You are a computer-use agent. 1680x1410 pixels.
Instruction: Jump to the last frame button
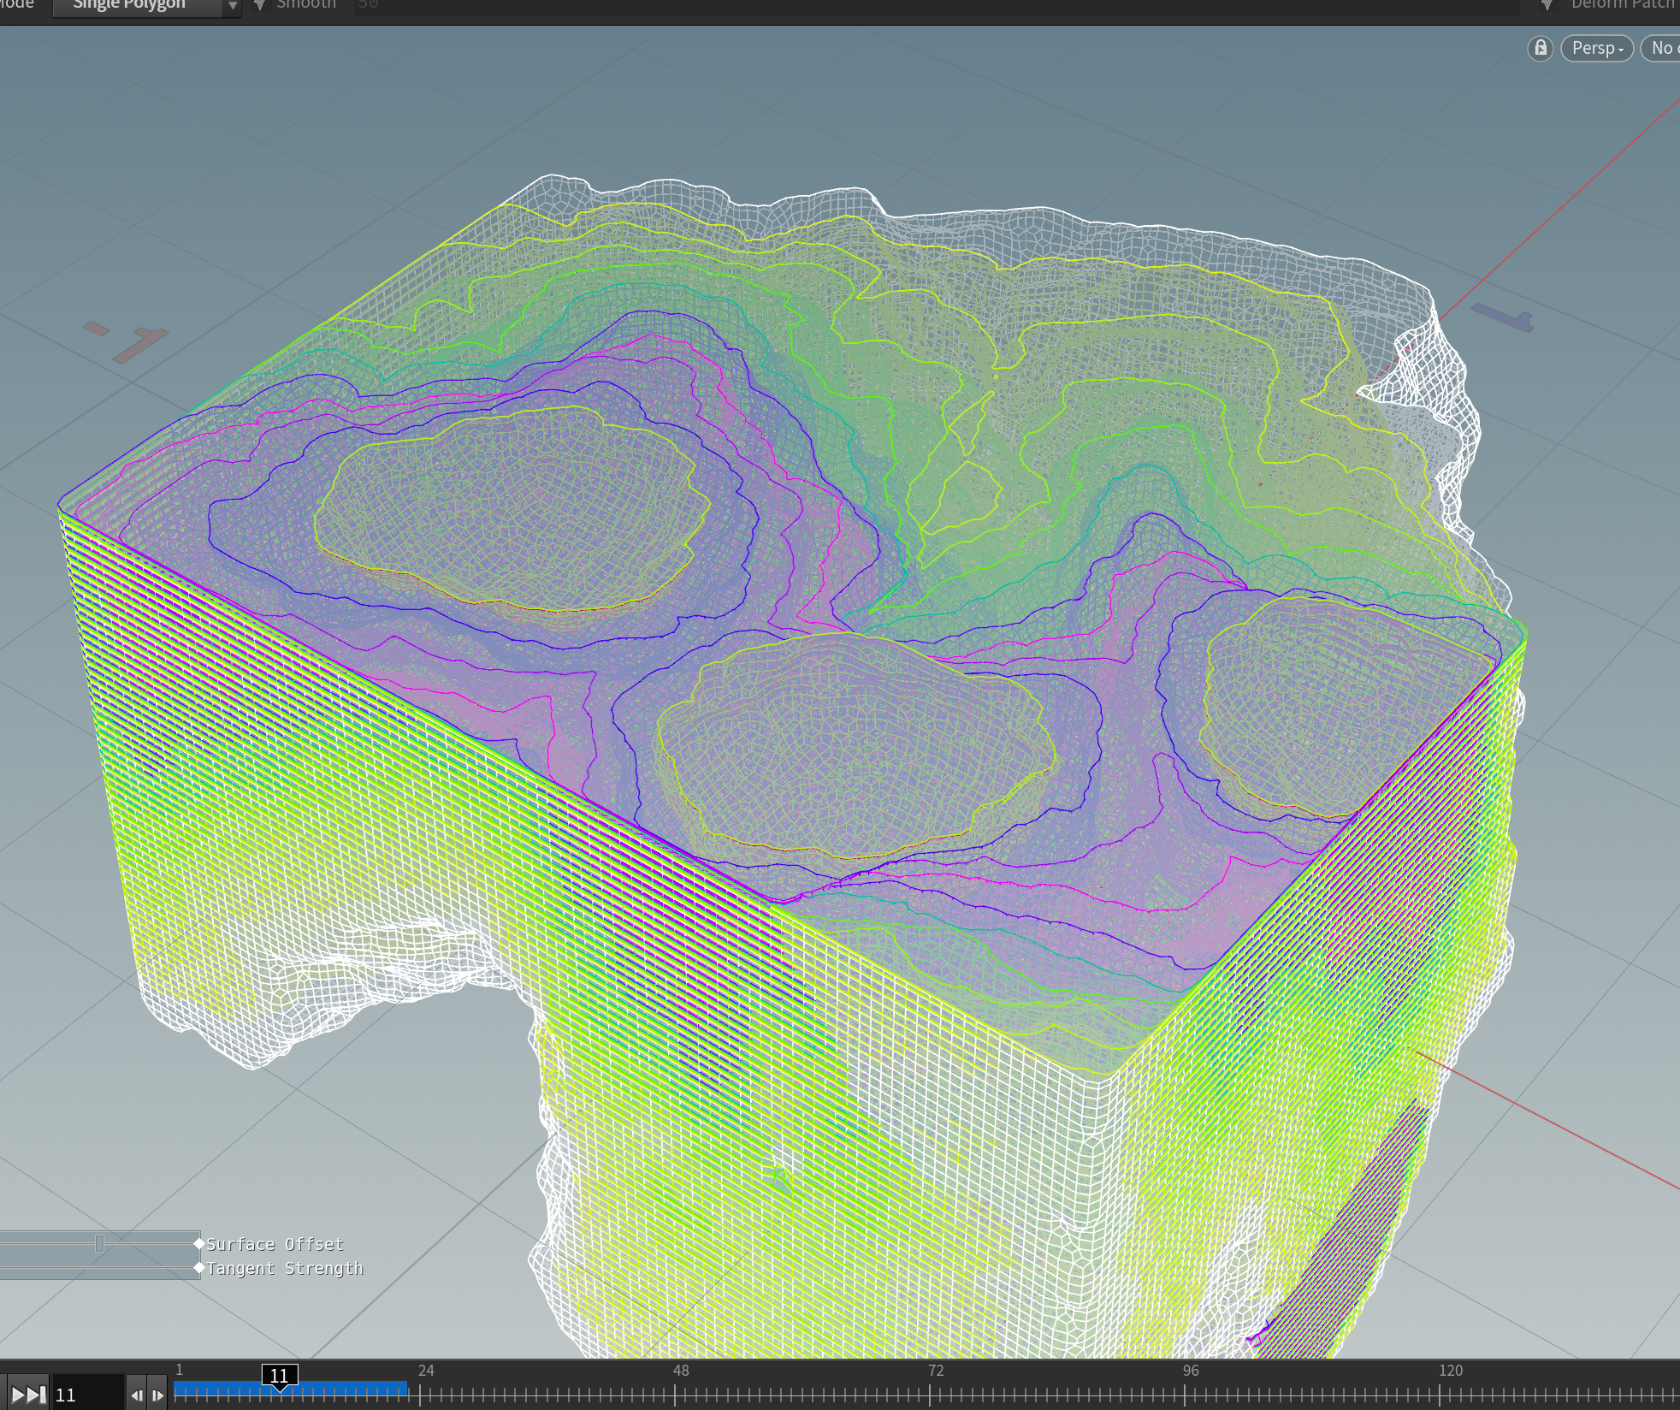29,1395
